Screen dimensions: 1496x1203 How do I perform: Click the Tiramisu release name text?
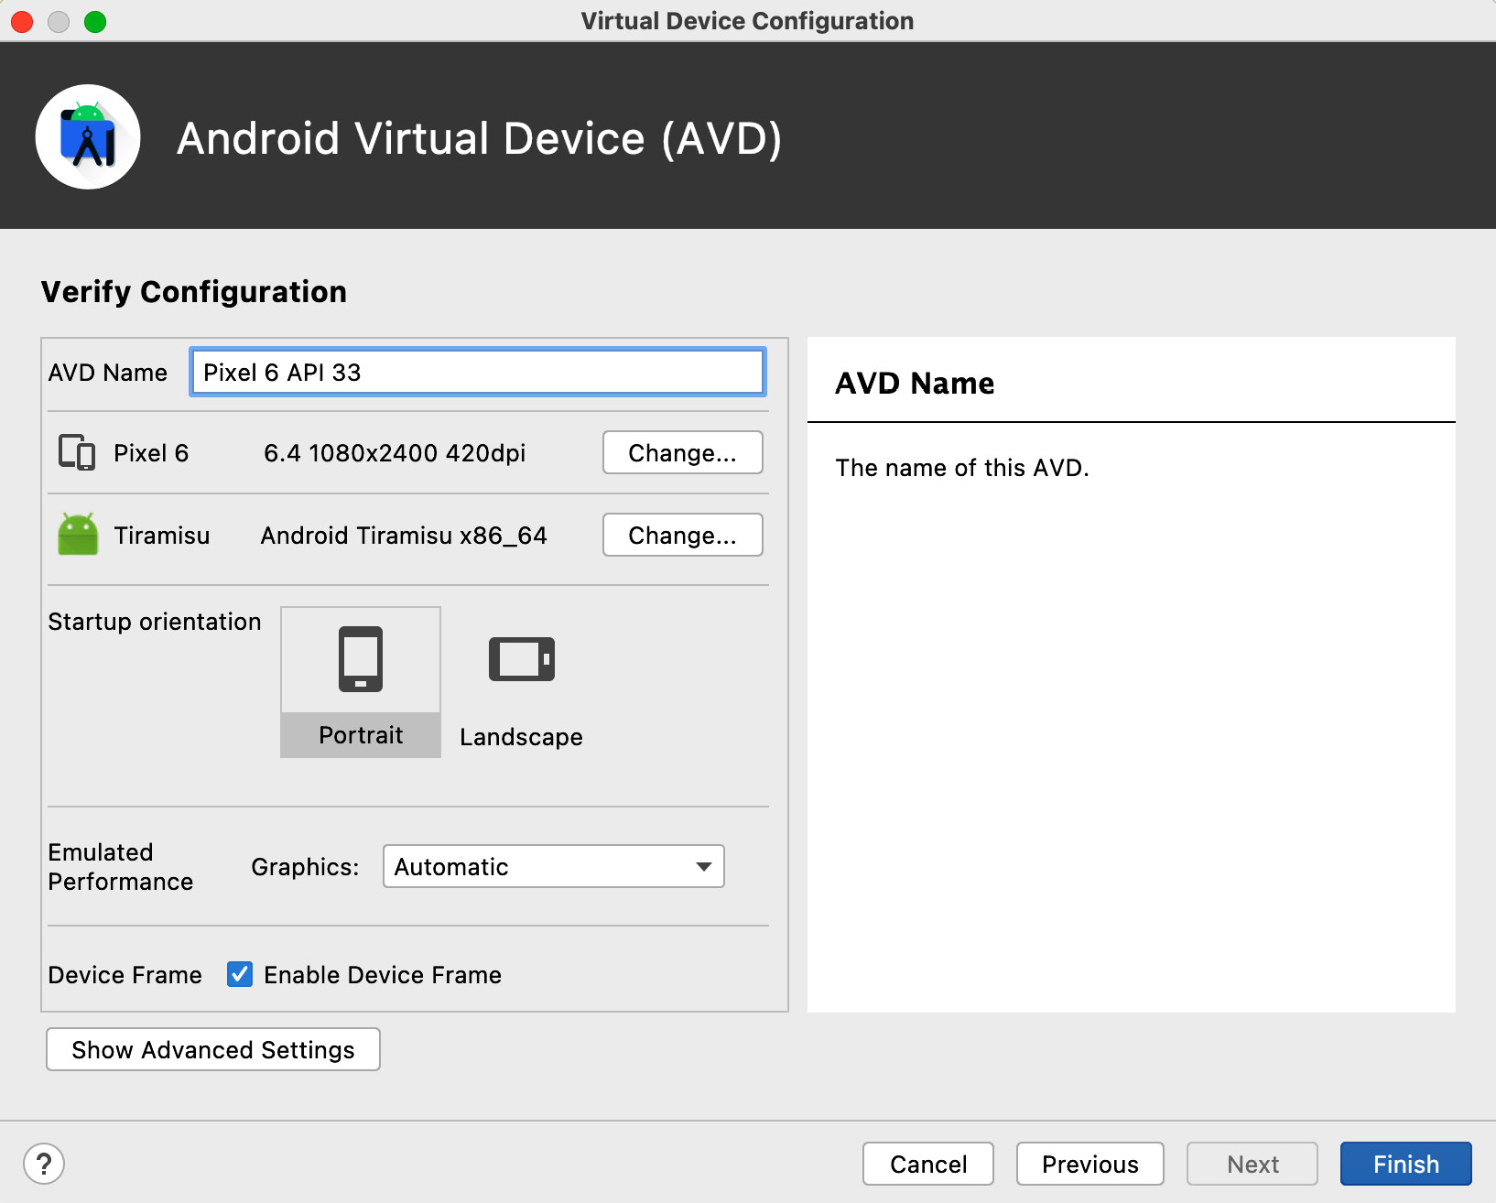tap(162, 536)
